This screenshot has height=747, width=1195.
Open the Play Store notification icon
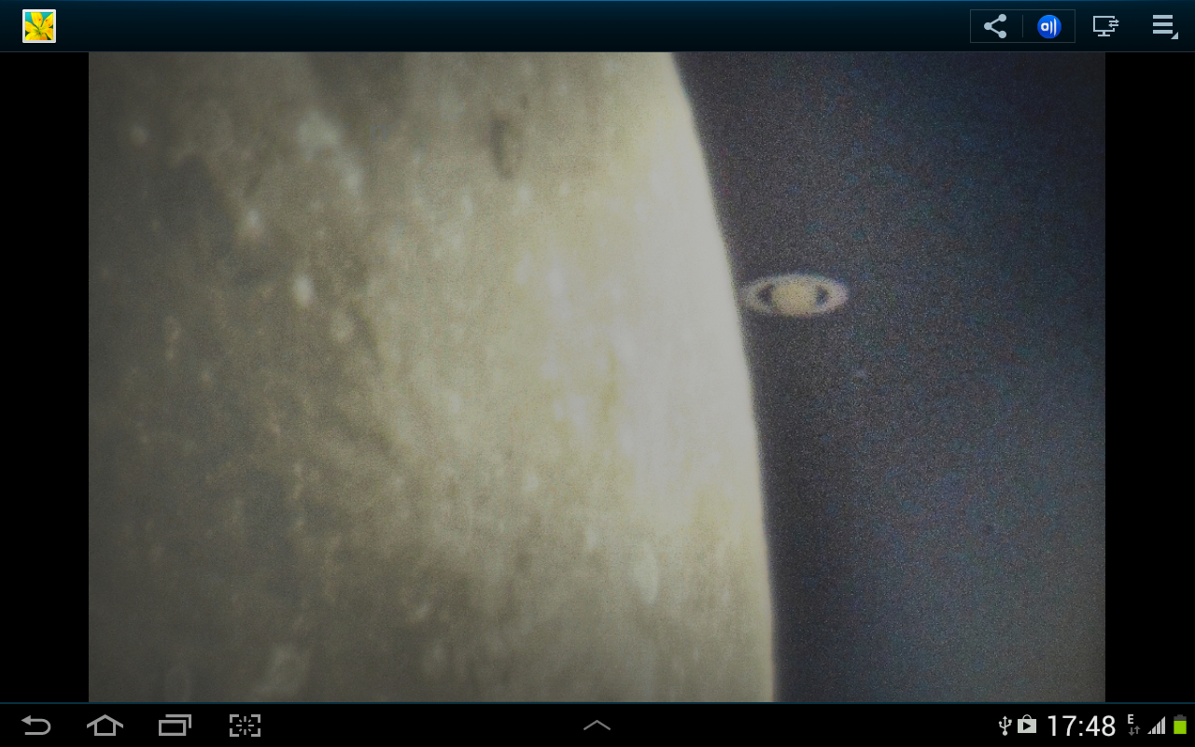pyautogui.click(x=1027, y=726)
